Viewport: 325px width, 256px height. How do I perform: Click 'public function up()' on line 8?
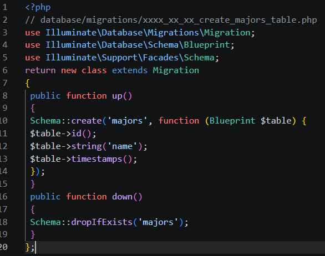click(81, 96)
